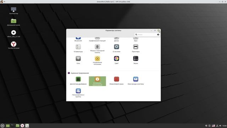Viewport: 227px width, 128px height.
Task: Click the Администрирование section header
Action: click(79, 73)
